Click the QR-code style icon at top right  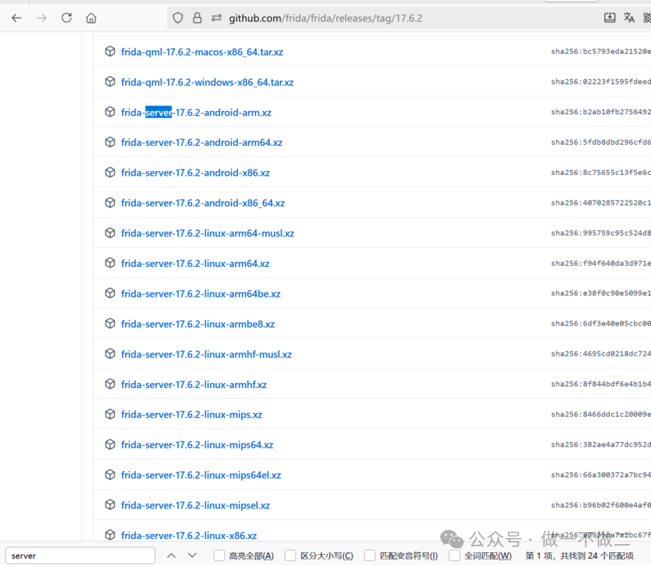click(x=646, y=17)
